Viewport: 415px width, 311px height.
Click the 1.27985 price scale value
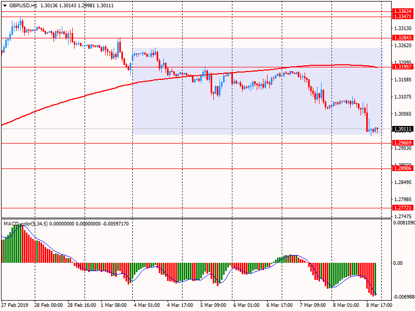point(403,200)
